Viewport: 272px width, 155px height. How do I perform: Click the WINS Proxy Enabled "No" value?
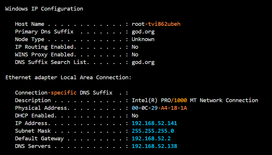coord(135,55)
